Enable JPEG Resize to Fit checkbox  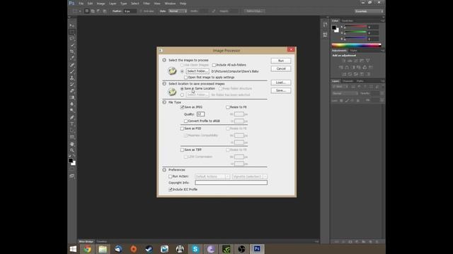click(x=228, y=107)
